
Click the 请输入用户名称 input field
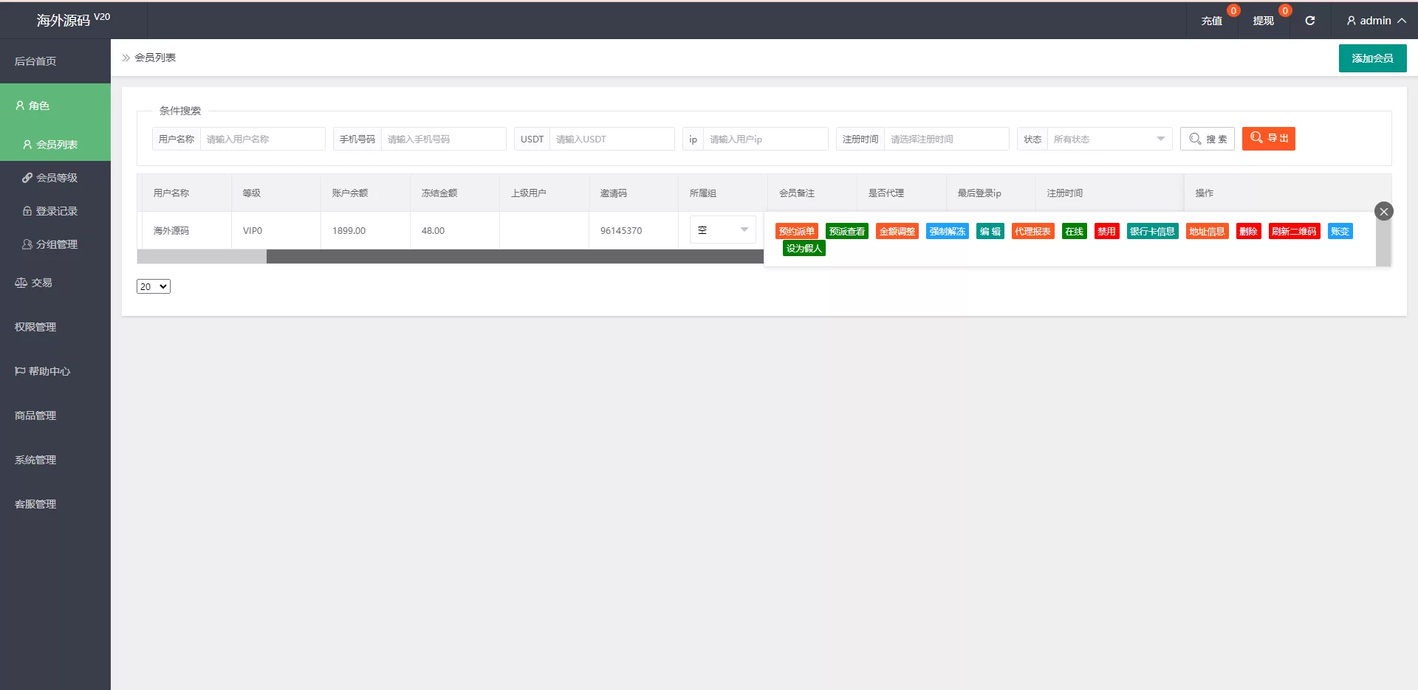(x=262, y=139)
